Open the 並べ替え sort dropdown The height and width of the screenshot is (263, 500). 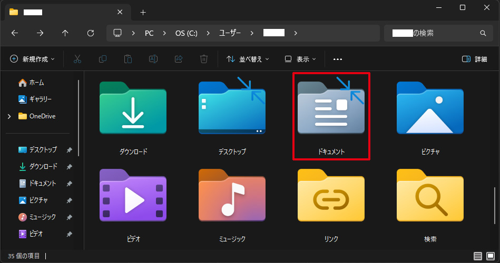(x=248, y=59)
